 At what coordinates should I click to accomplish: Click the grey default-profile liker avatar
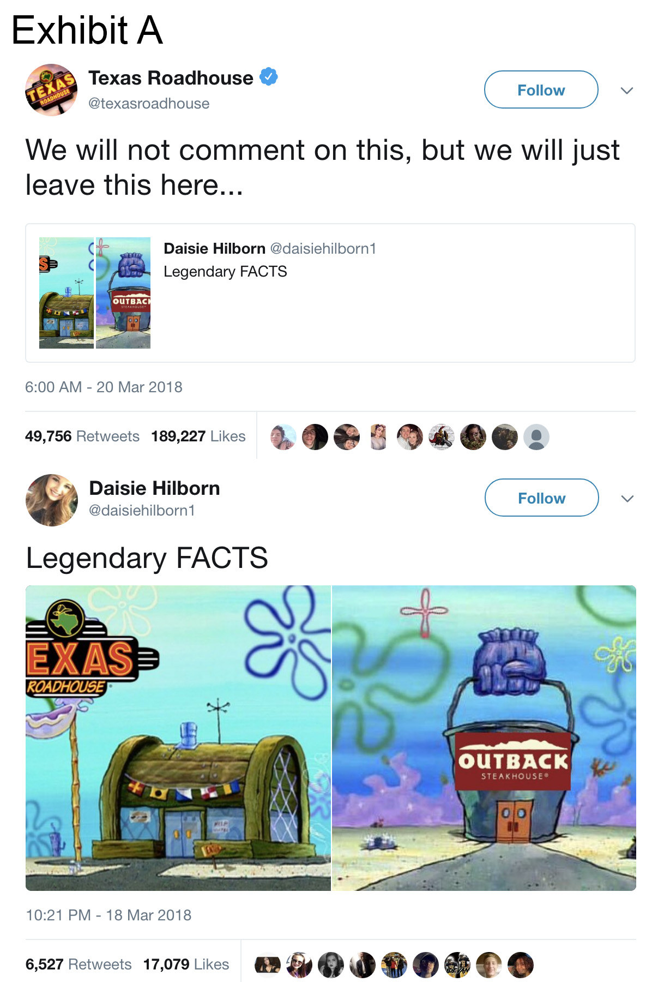tap(536, 437)
